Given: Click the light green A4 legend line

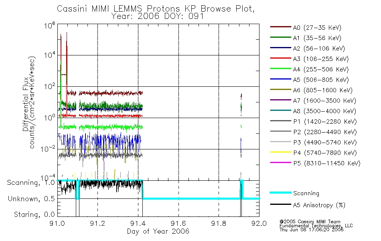Looking at the screenshot, I should [280, 69].
